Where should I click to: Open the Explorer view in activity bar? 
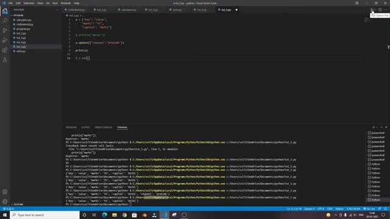[5, 11]
